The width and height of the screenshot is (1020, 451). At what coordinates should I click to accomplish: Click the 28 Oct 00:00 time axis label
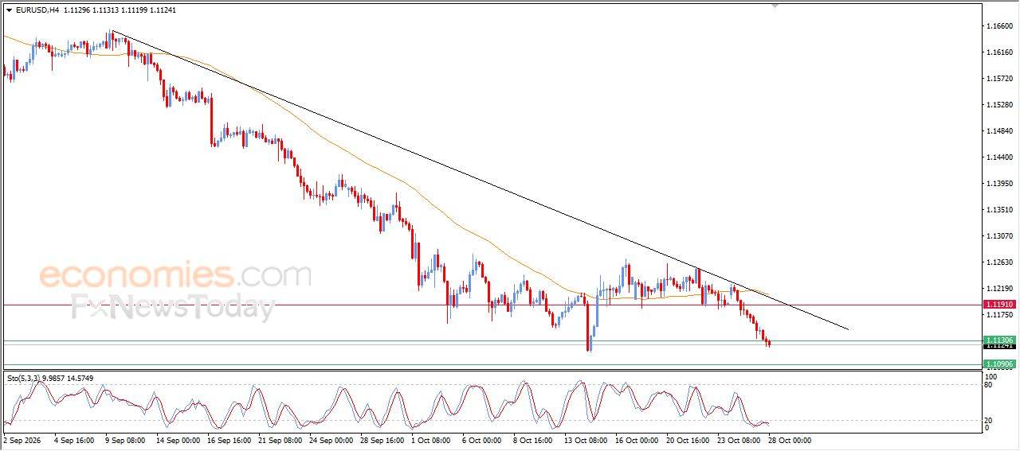tap(790, 440)
